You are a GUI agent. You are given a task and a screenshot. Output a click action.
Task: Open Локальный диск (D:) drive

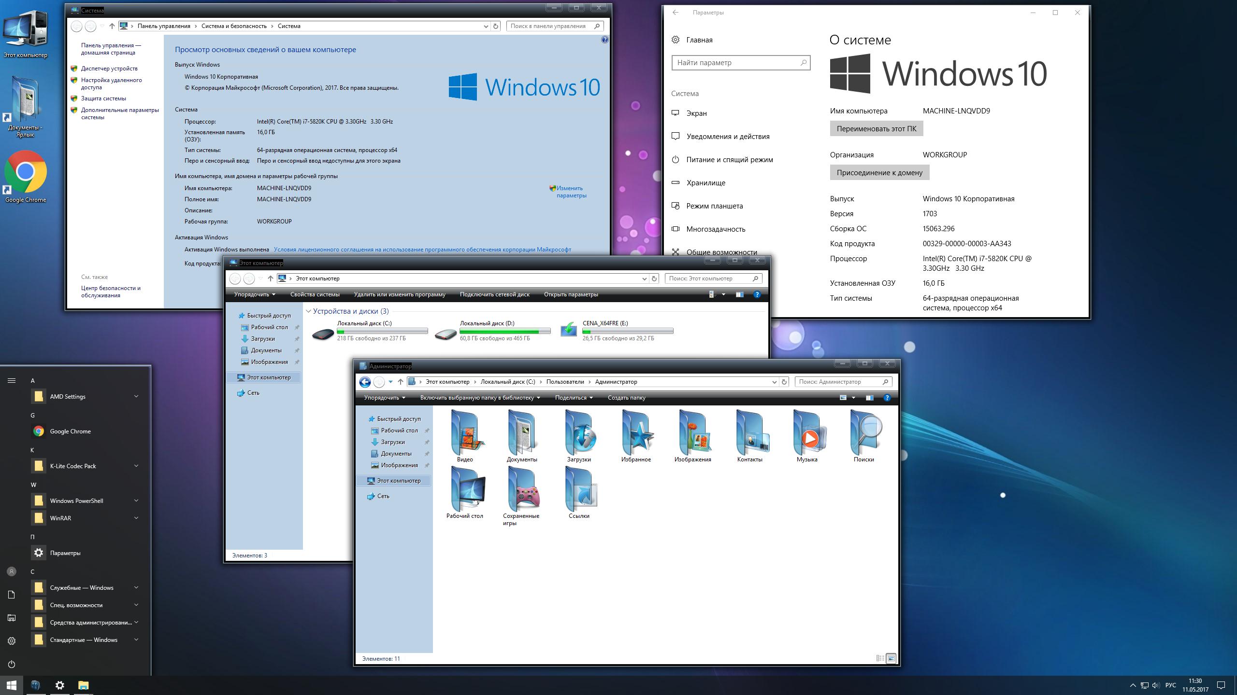(487, 323)
